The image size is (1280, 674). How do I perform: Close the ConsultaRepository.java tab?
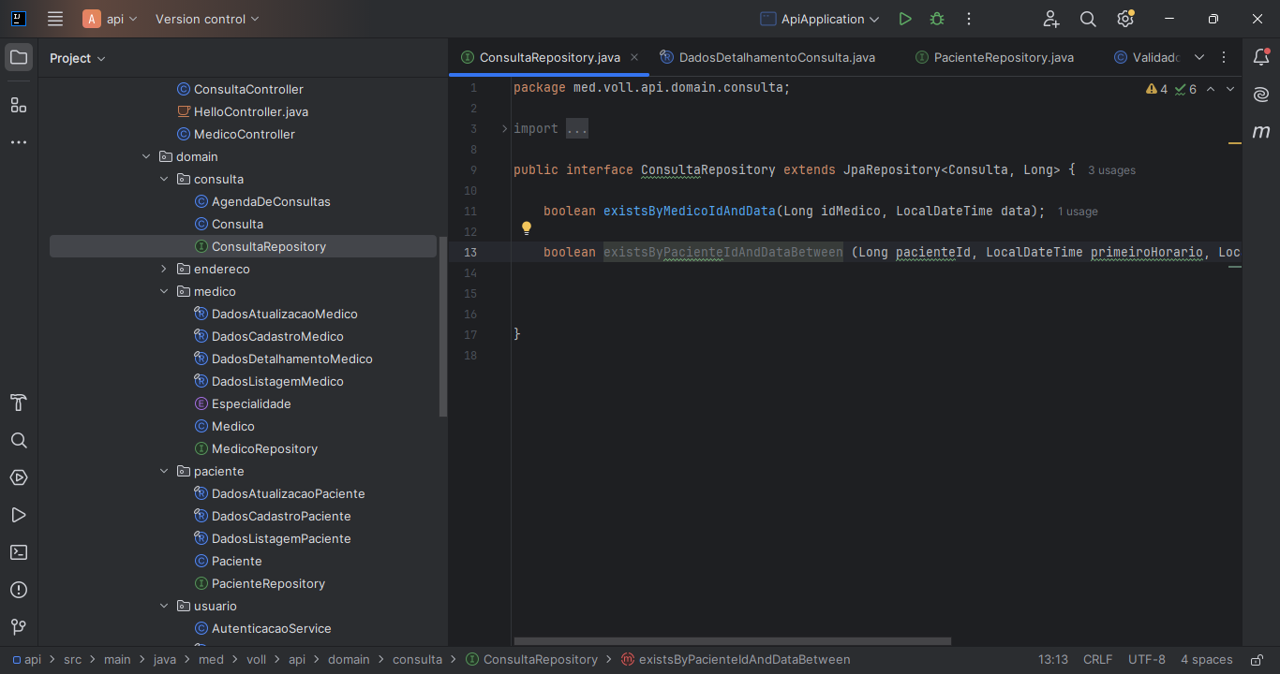pyautogui.click(x=634, y=57)
